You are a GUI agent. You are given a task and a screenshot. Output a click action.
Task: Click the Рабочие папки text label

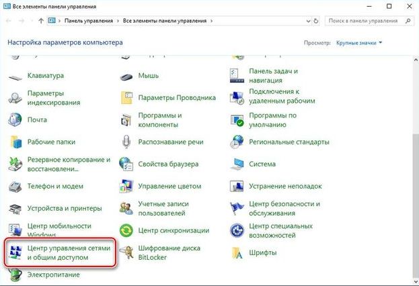tap(51, 142)
